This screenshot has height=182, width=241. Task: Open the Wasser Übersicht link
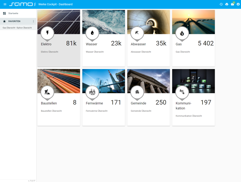click(95, 52)
